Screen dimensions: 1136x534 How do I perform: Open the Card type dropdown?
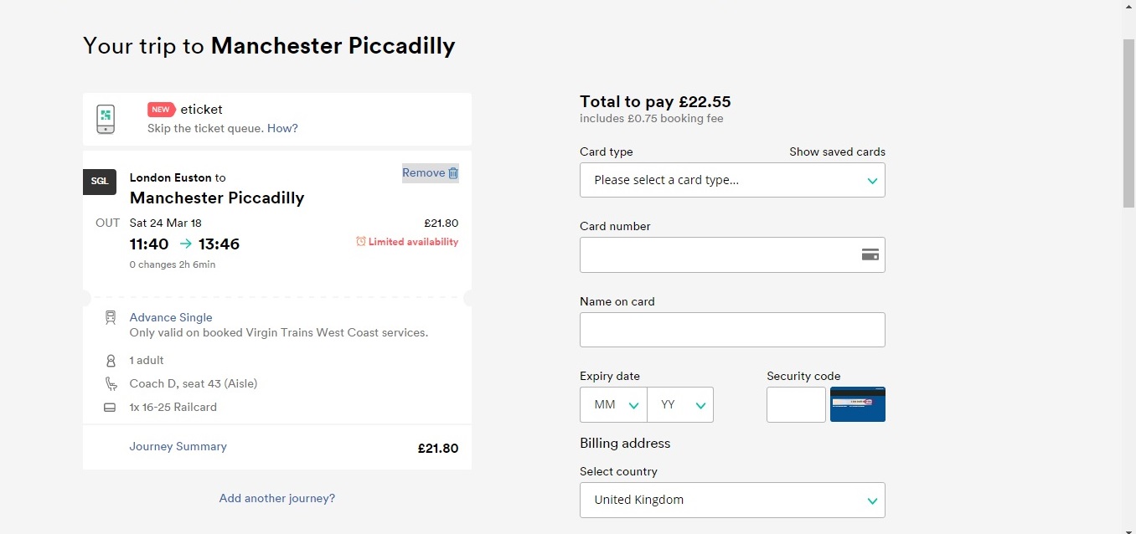[732, 180]
